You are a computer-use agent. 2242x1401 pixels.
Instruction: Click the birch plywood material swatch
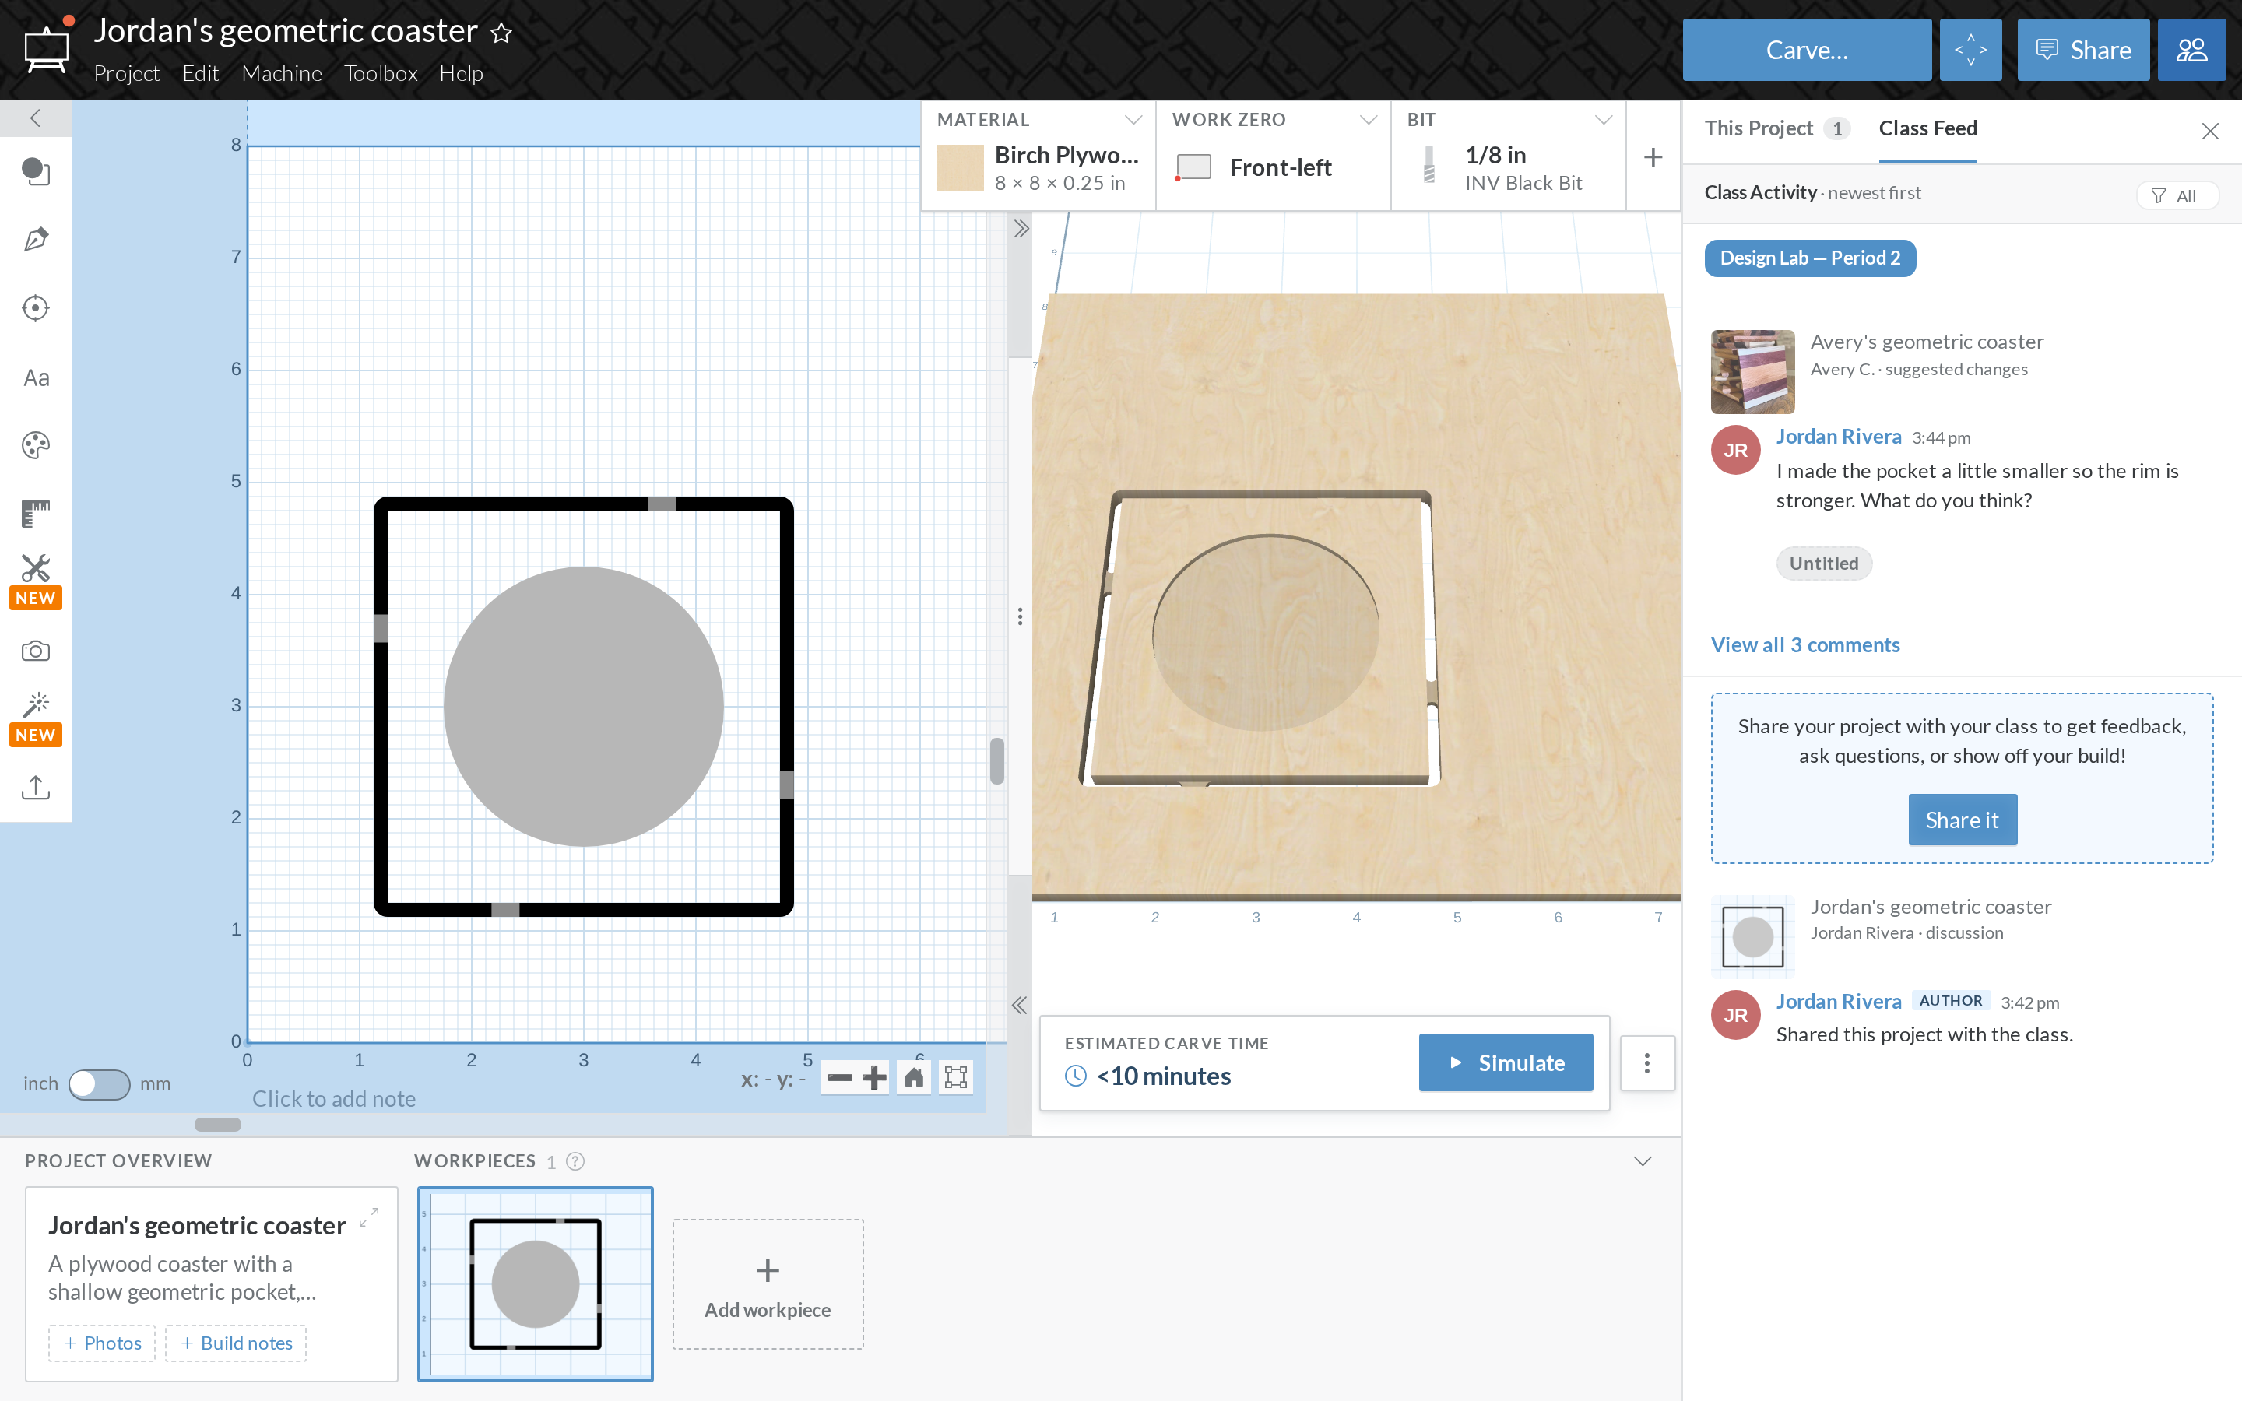coord(960,167)
